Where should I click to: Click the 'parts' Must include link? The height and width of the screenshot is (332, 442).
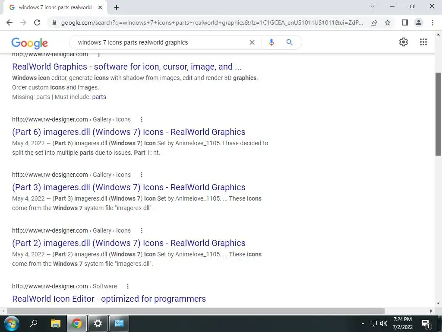99,97
